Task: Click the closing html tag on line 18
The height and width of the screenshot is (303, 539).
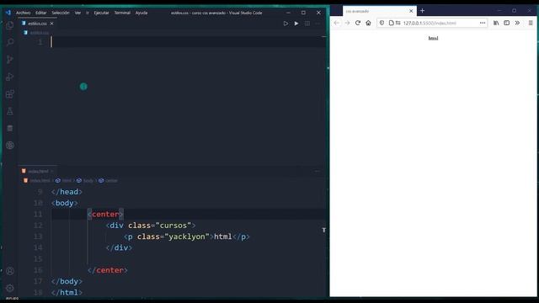Action: (67, 293)
